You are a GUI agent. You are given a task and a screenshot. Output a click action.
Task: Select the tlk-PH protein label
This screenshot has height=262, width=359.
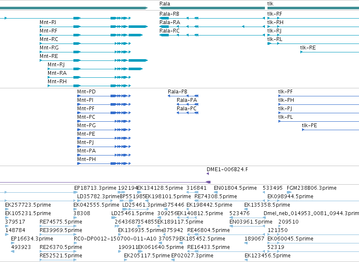pyautogui.click(x=286, y=100)
